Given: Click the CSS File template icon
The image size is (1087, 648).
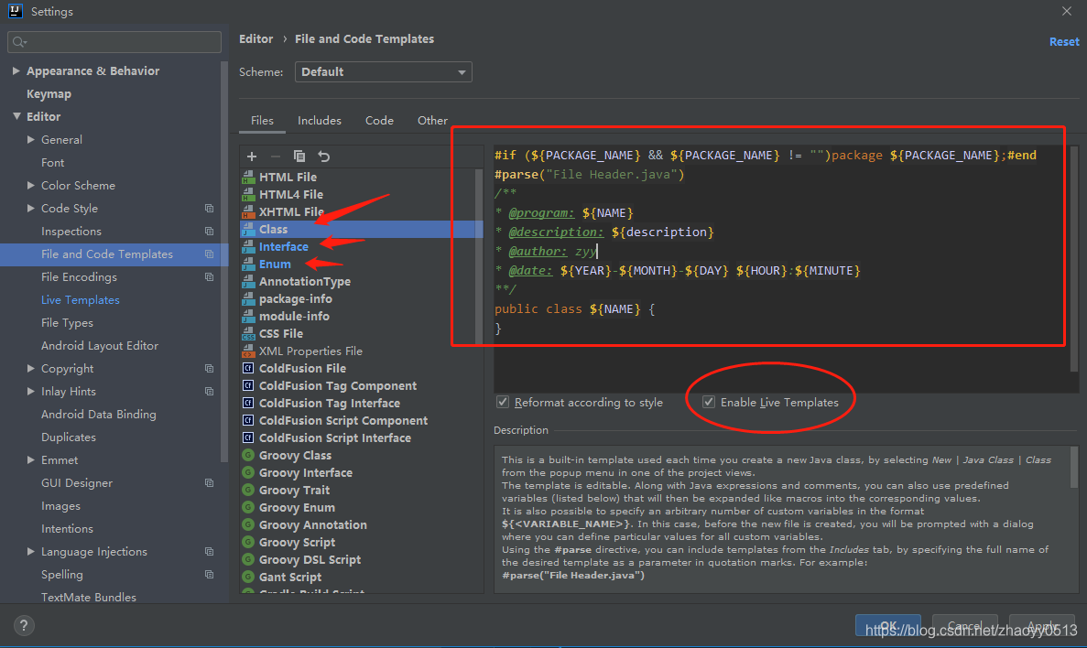Looking at the screenshot, I should tap(248, 333).
